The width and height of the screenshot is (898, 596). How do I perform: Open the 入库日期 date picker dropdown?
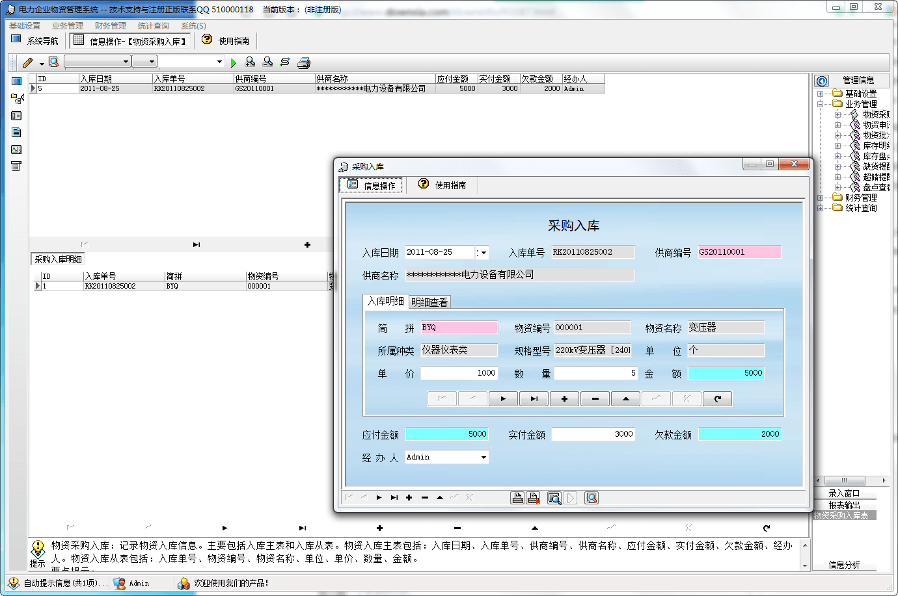point(483,253)
